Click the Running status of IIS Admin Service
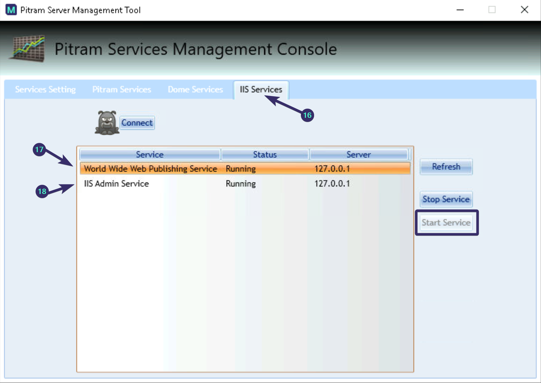 click(x=240, y=183)
